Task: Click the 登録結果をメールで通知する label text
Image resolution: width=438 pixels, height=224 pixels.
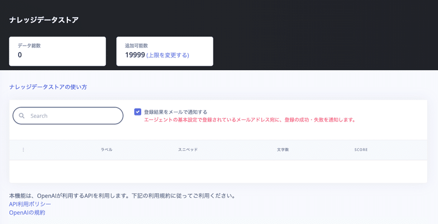Action: point(176,112)
